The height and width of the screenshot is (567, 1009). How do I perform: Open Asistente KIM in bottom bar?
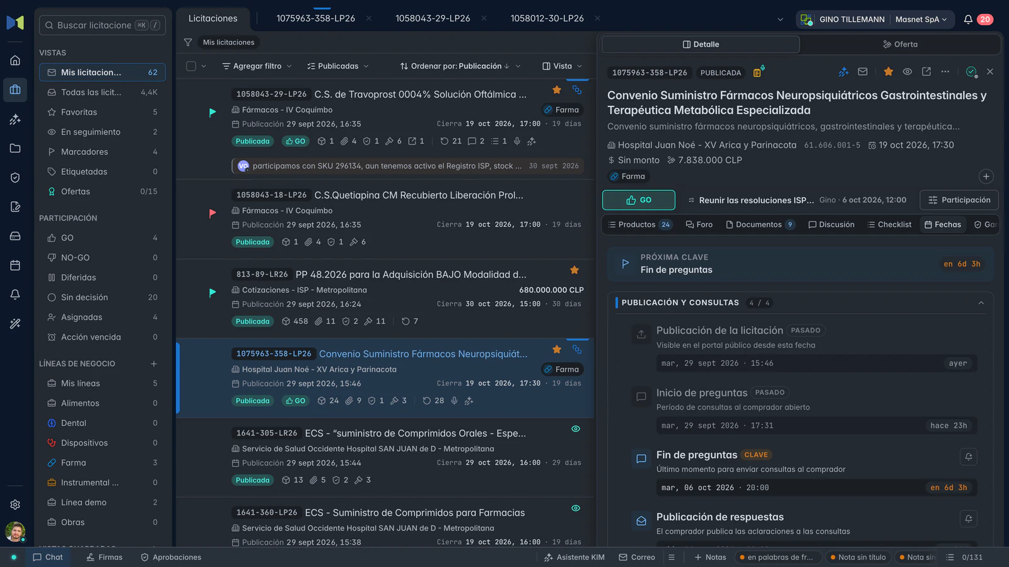click(574, 557)
